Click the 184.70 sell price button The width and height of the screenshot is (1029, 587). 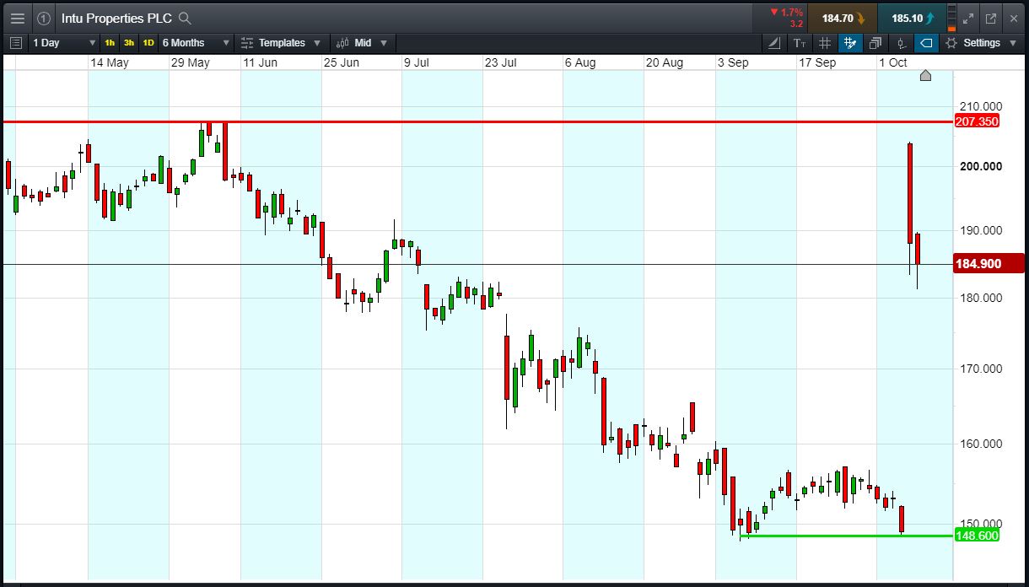pyautogui.click(x=842, y=18)
